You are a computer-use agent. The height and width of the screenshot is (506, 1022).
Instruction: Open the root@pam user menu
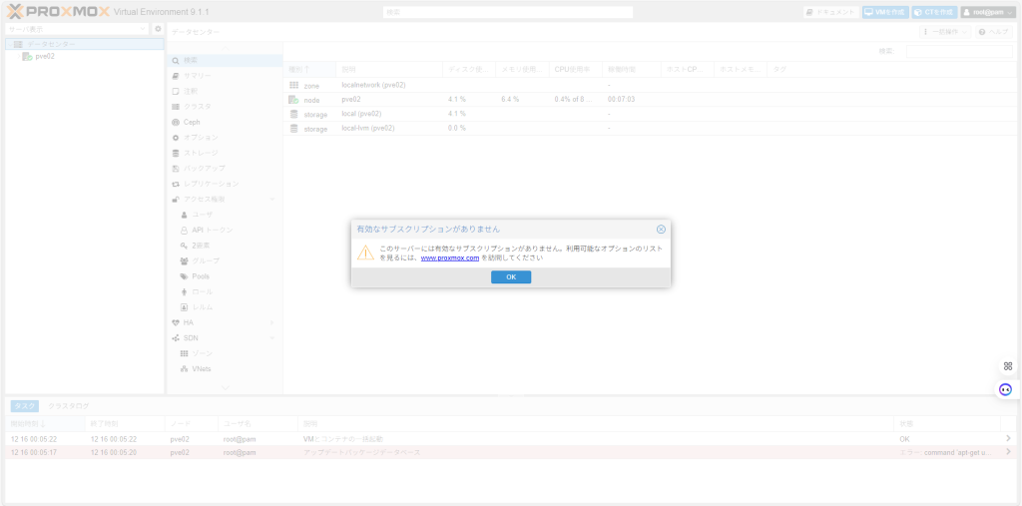coord(987,12)
